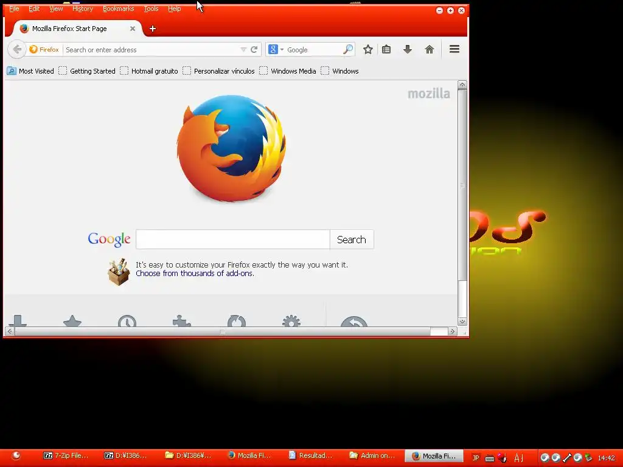Open the Help menu
Screen dimensions: 623x467
tap(174, 9)
